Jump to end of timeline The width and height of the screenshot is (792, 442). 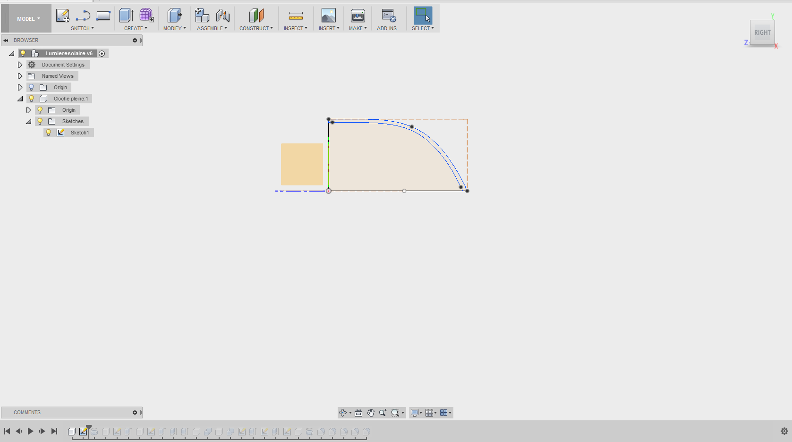coord(54,431)
